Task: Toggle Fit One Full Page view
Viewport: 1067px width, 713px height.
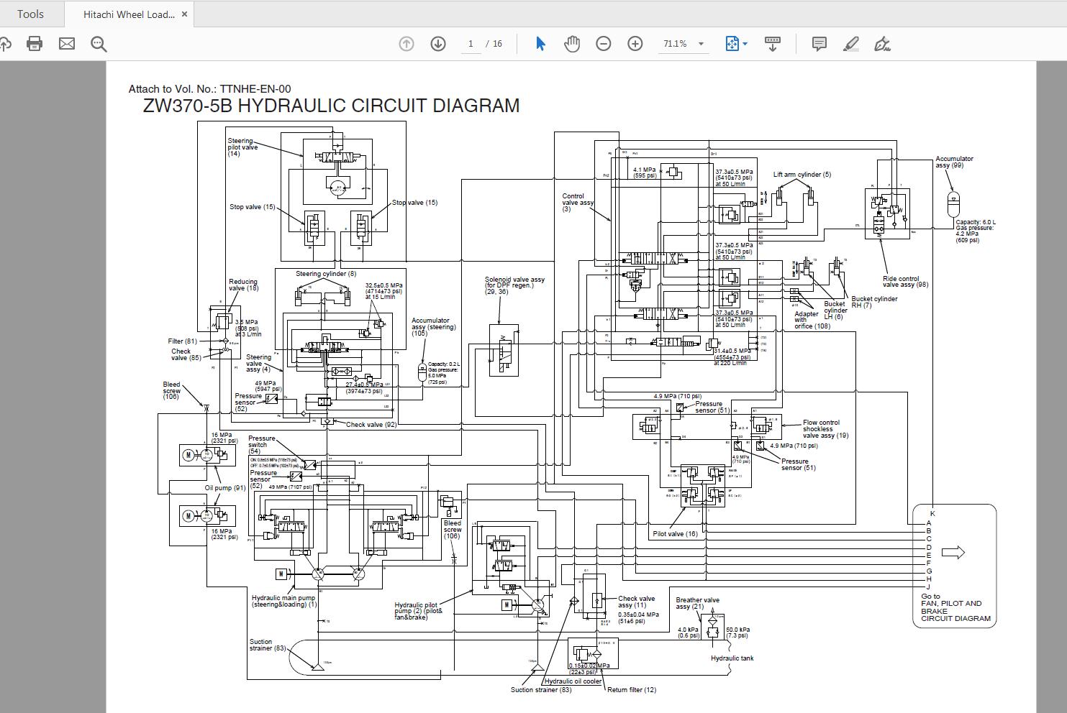Action: (732, 43)
